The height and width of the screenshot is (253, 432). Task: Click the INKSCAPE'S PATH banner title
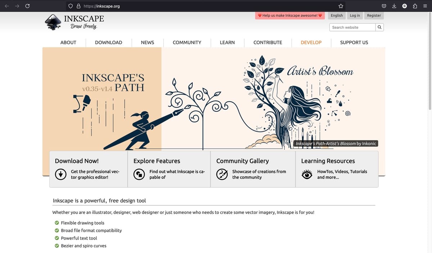click(x=113, y=82)
